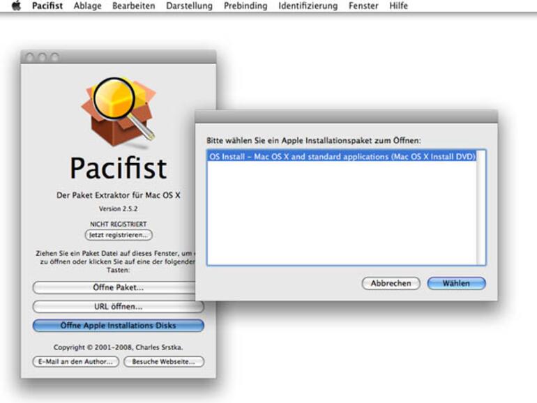Open the Apple menu
This screenshot has width=537, height=403.
coord(16,6)
